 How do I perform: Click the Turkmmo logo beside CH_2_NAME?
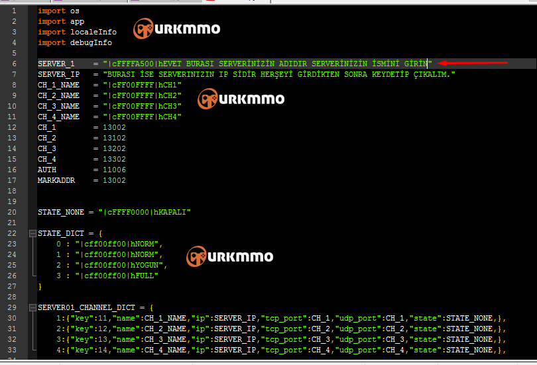coord(241,99)
